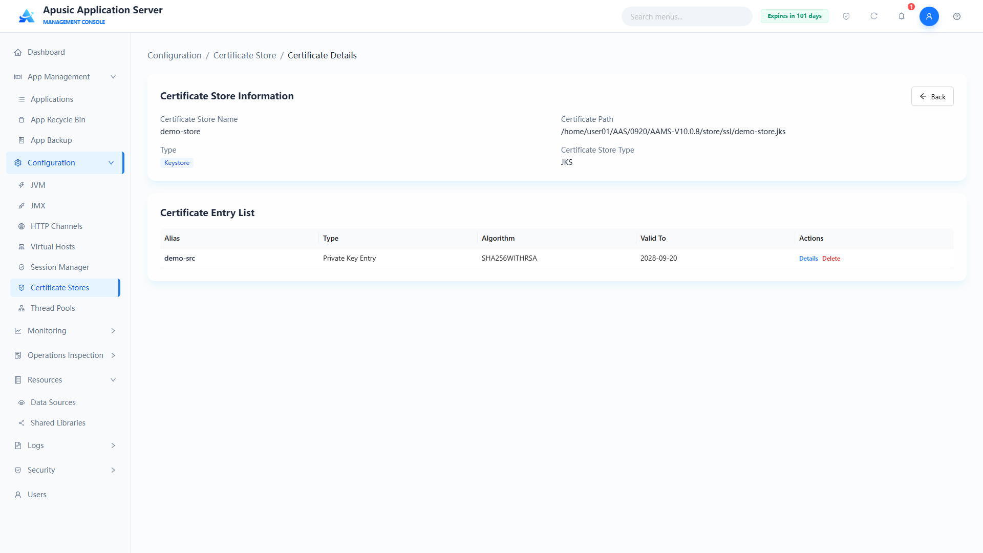The width and height of the screenshot is (983, 553).
Task: Open the user avatar menu
Action: (x=929, y=16)
